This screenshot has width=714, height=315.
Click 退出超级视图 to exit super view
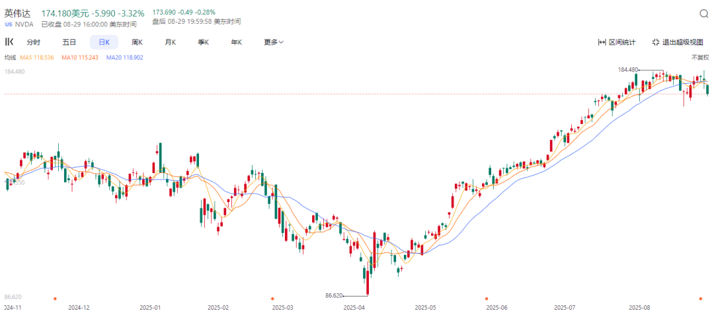680,42
